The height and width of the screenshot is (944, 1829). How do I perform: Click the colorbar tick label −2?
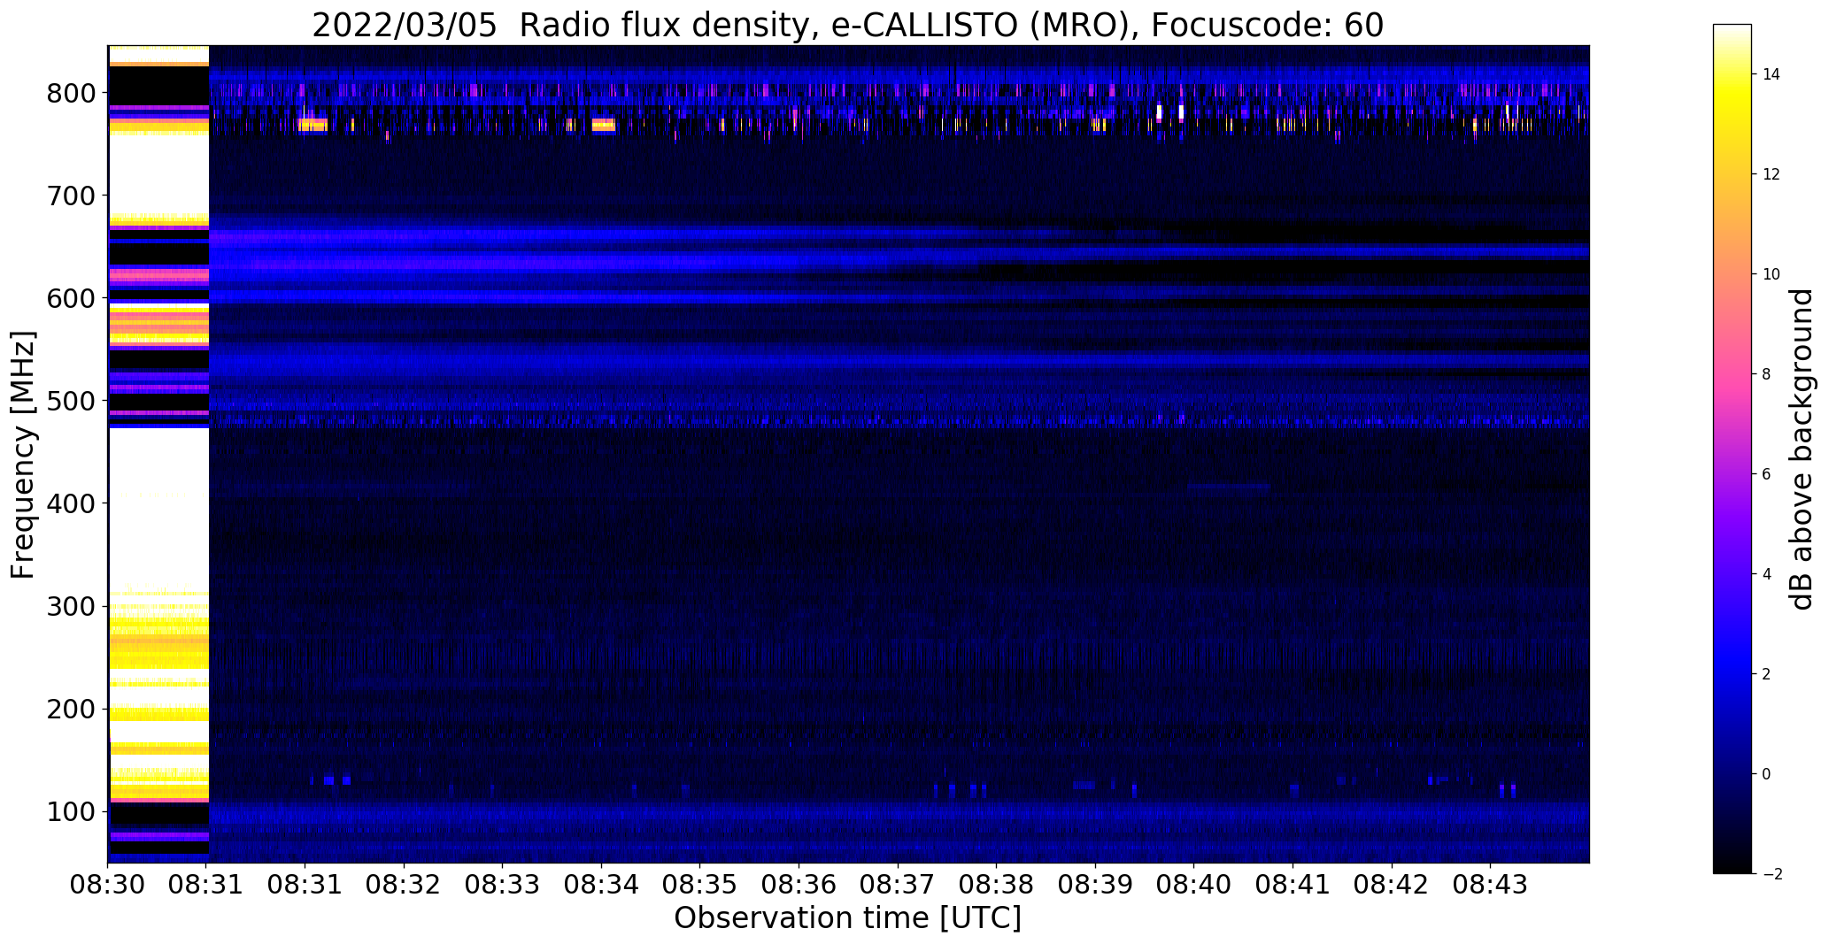click(1771, 874)
